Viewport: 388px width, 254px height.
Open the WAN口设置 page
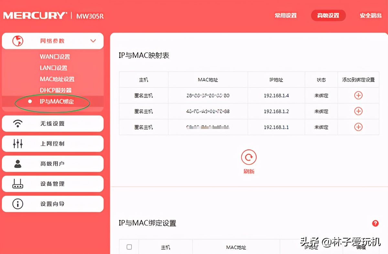(55, 57)
